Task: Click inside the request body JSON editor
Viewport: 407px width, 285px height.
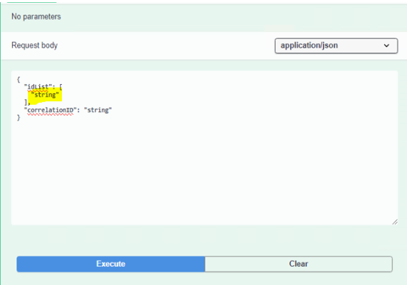Action: [x=205, y=147]
